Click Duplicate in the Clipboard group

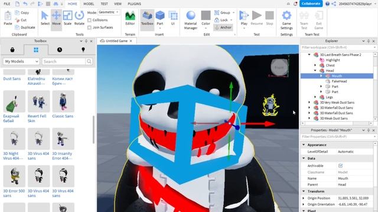click(x=25, y=28)
